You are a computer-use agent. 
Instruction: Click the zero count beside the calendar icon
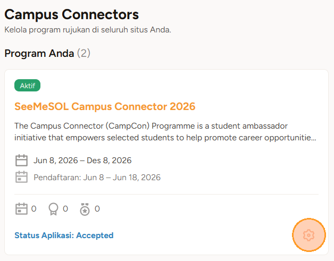(x=34, y=209)
